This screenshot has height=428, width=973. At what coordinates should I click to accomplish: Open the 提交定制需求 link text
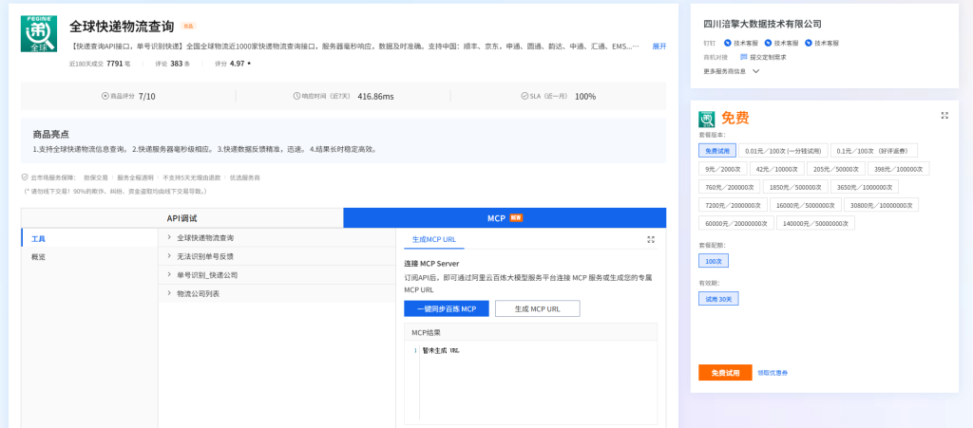[768, 57]
